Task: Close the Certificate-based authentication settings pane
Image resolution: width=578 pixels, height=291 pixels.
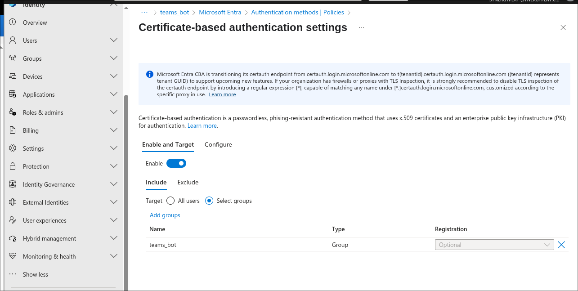Action: point(563,27)
